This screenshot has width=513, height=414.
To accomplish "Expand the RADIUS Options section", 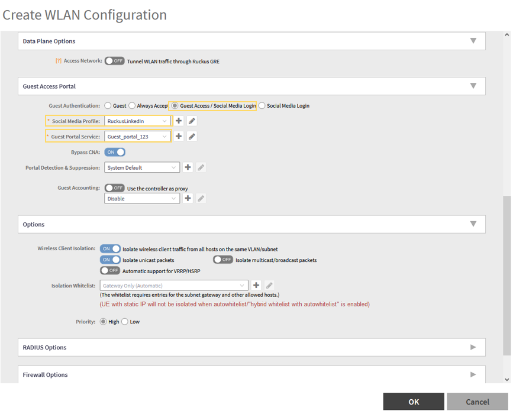I will pyautogui.click(x=473, y=347).
